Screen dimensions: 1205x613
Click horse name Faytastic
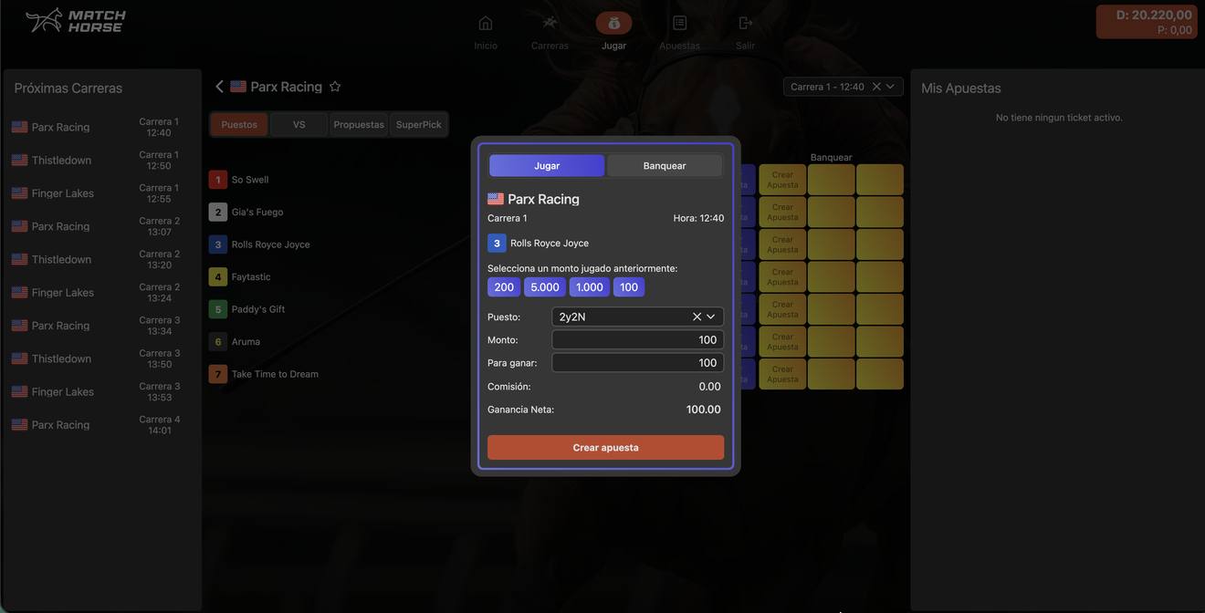pyautogui.click(x=251, y=276)
